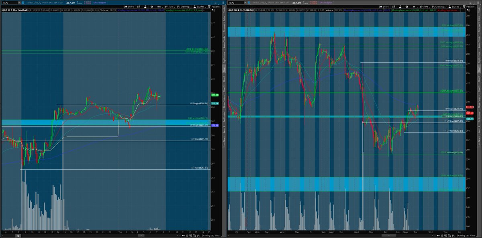Click left-right arrows icon on left chart bottom bar
This screenshot has height=238, width=482.
click(183, 236)
